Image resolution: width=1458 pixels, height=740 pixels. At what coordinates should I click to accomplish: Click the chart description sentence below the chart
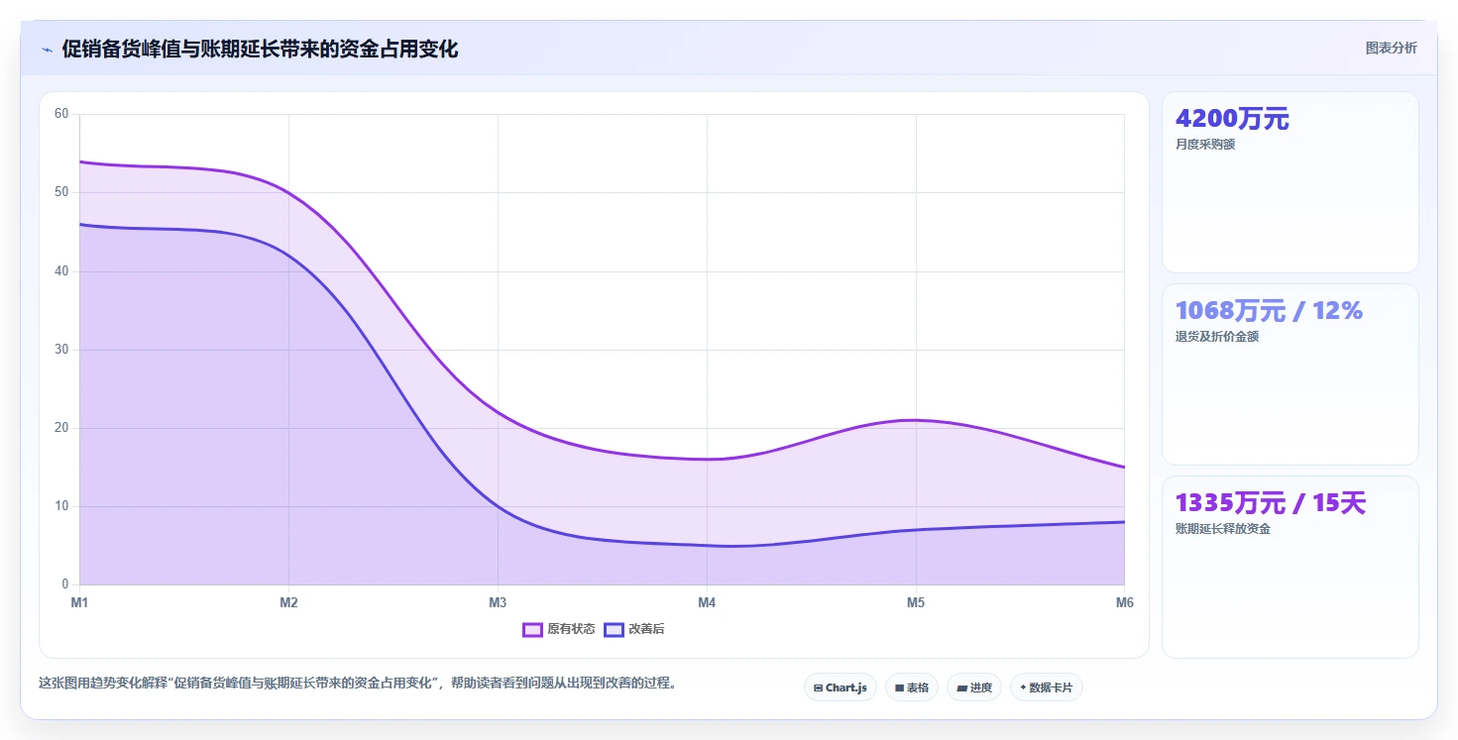tap(357, 684)
